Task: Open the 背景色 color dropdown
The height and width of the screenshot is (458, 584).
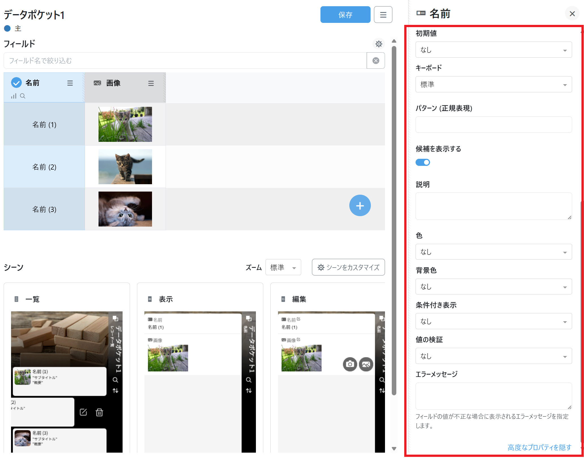Action: click(493, 287)
